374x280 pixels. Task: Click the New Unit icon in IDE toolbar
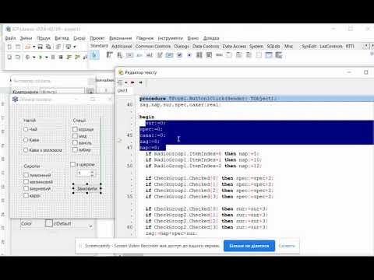[x=9, y=47]
